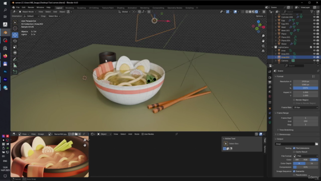Screen dimensions: 321x181
Task: Click the Resolution percentage 100% slider
Action: point(305,88)
